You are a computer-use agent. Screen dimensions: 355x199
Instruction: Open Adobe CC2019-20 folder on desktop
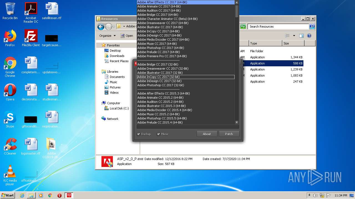tap(52, 148)
